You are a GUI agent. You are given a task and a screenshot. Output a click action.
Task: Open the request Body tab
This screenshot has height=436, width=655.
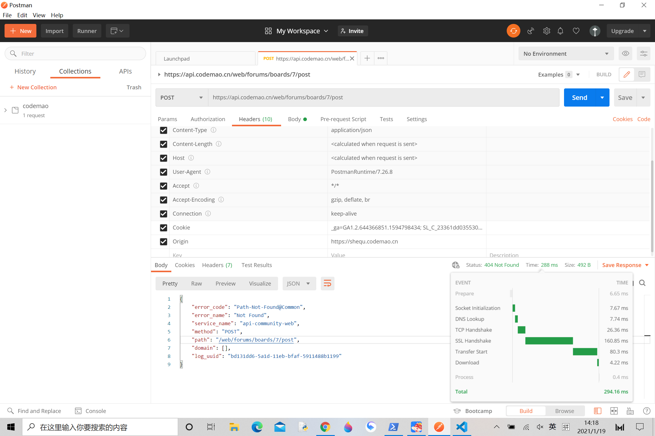point(297,119)
